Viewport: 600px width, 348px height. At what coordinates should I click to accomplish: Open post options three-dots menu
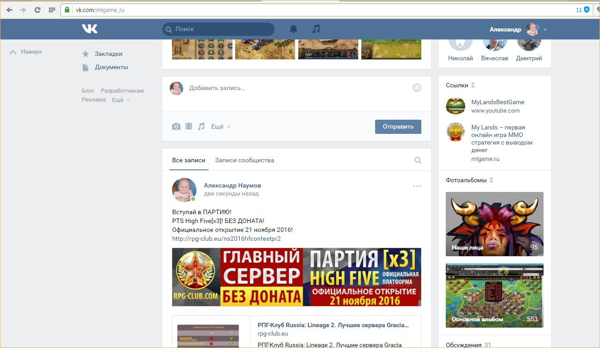point(417,186)
